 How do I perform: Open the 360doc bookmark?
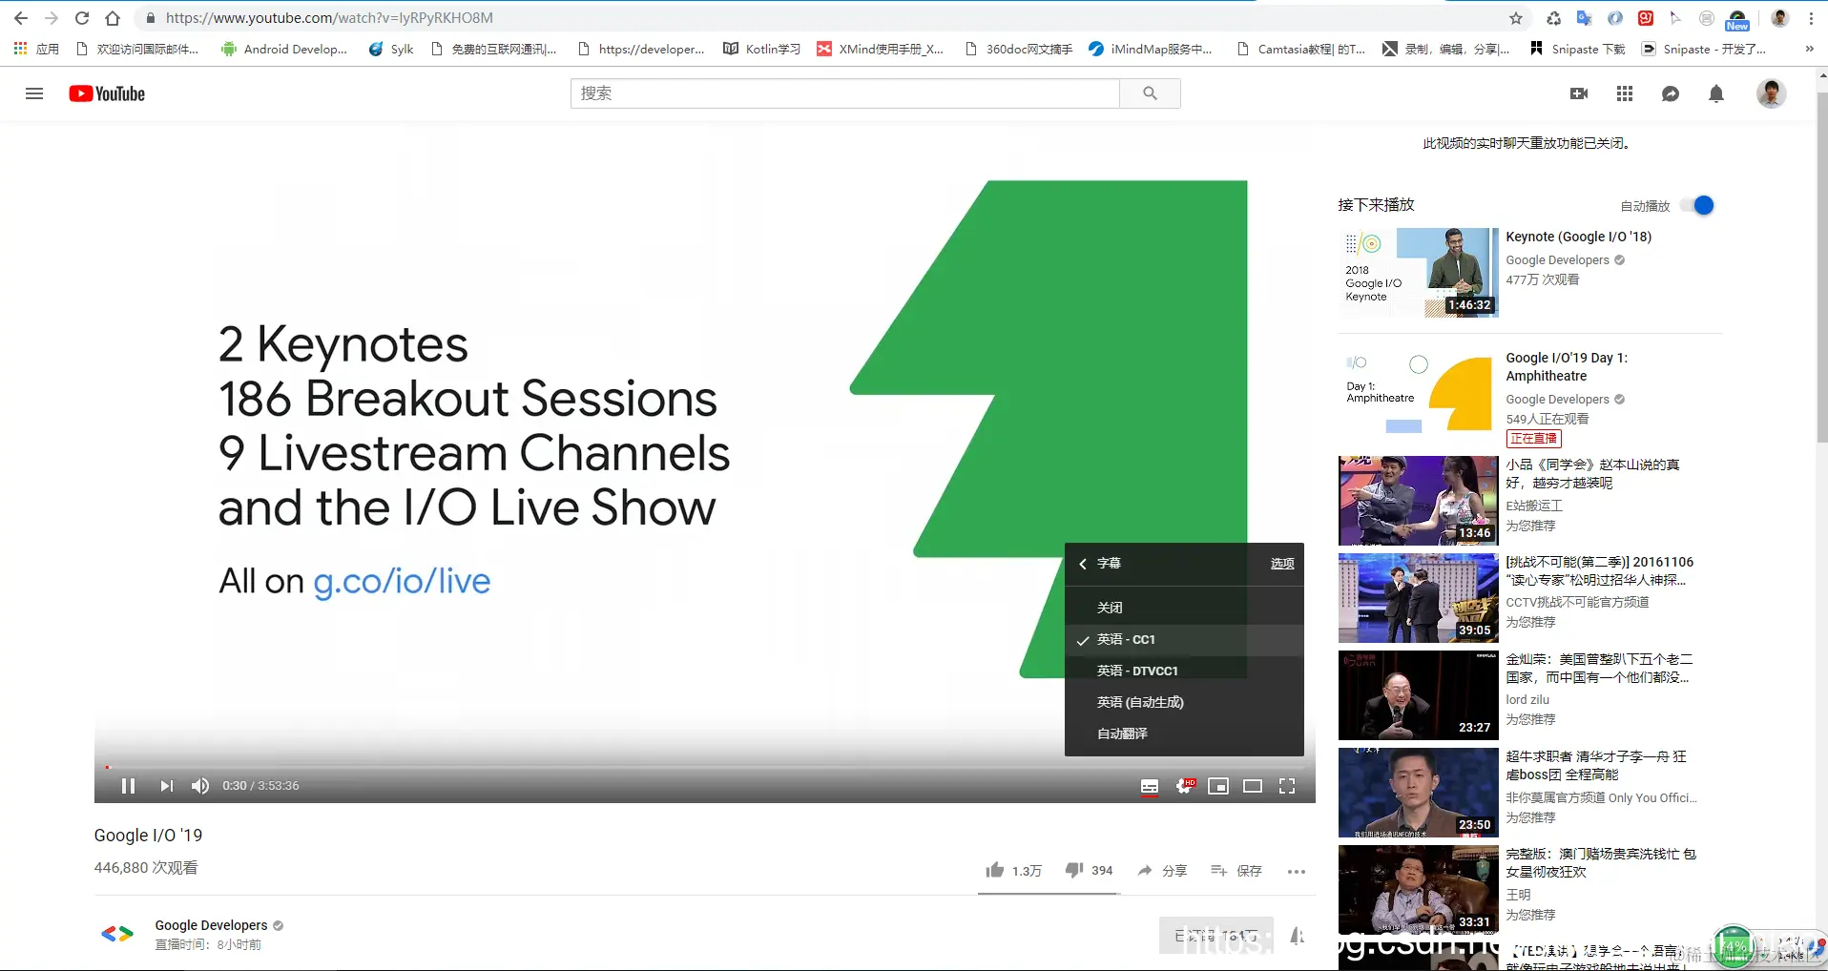point(1019,49)
